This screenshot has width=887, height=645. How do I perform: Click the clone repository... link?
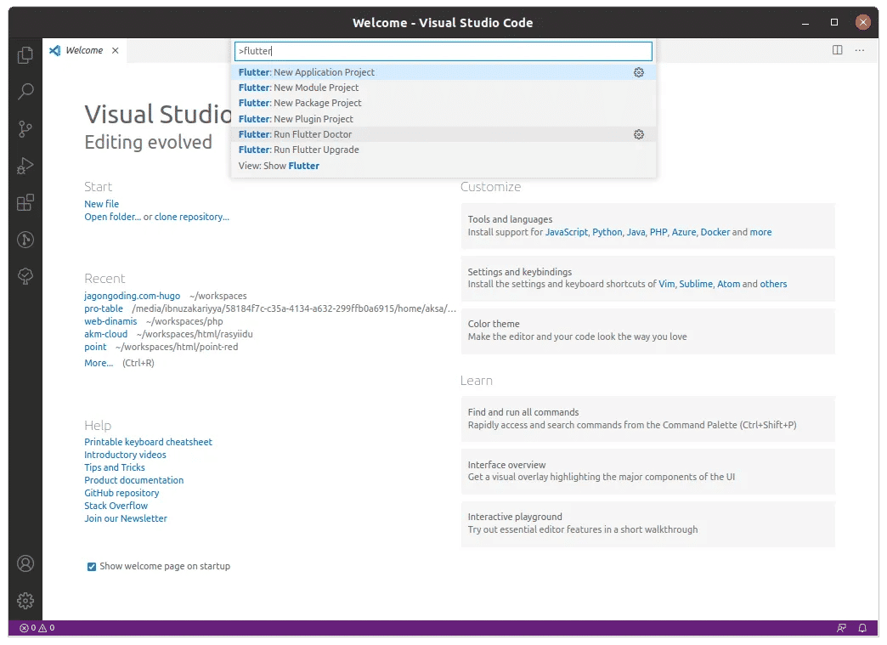tap(192, 217)
